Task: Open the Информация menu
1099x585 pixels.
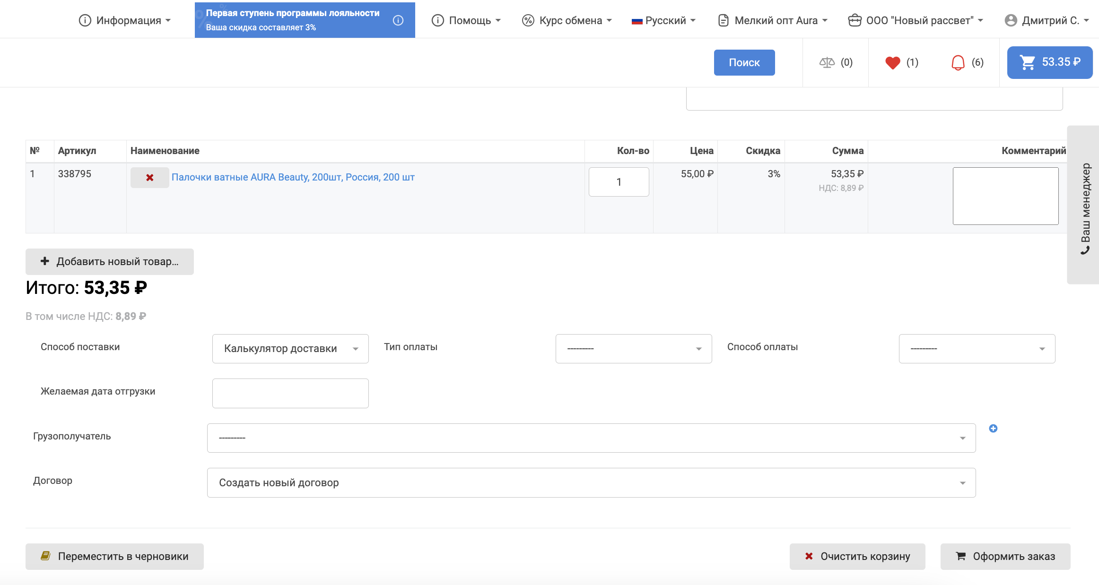Action: (125, 20)
